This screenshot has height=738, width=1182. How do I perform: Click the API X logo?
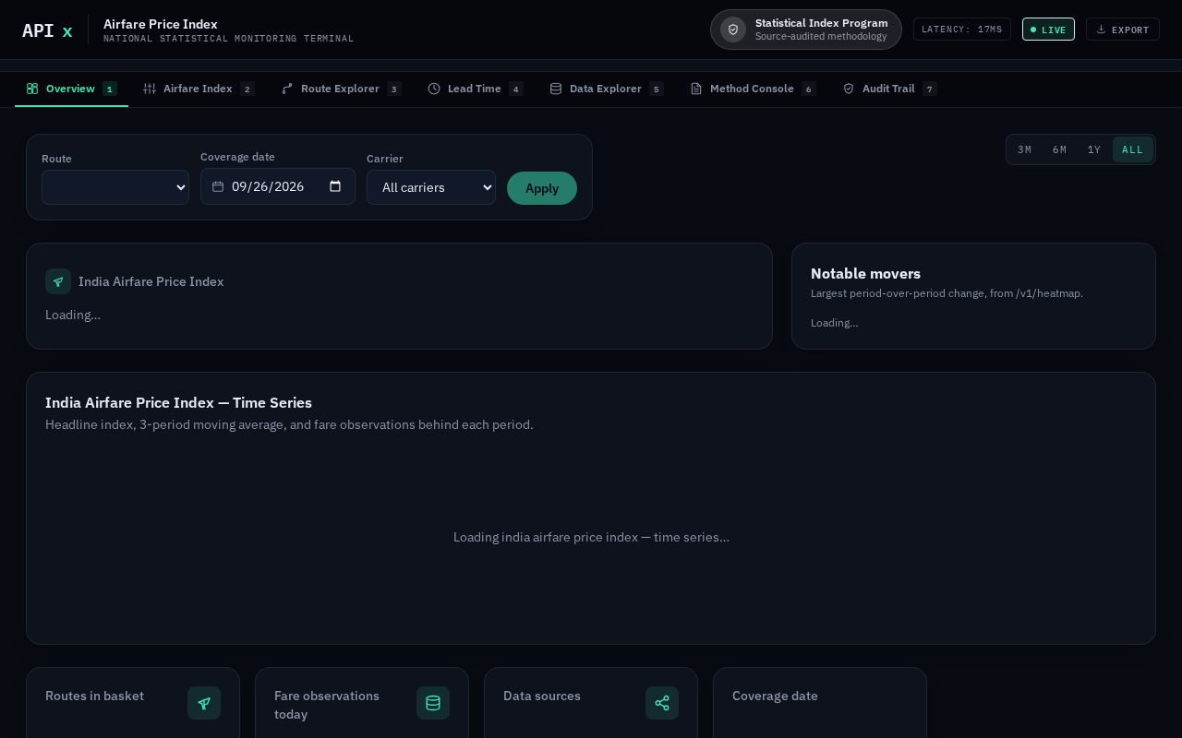(47, 30)
